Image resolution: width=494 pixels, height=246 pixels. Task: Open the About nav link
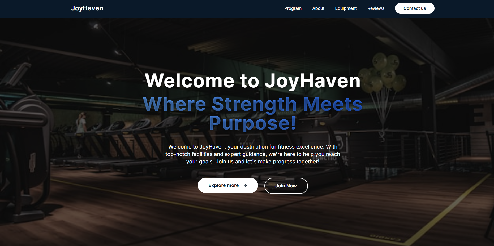tap(318, 8)
